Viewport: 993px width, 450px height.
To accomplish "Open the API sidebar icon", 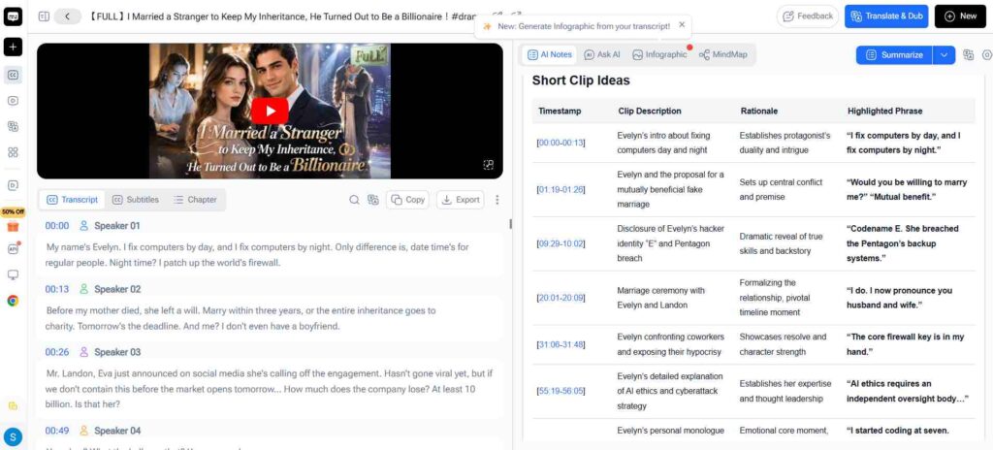I will point(13,248).
